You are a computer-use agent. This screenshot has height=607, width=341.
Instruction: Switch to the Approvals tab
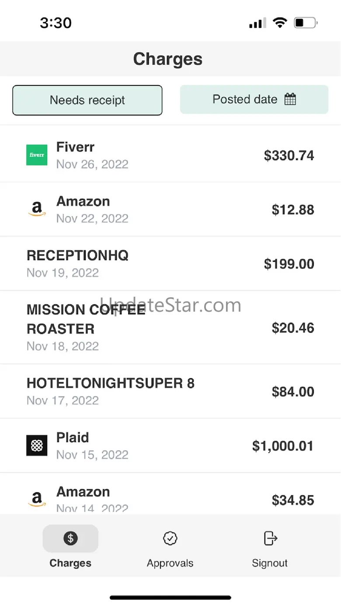point(170,563)
